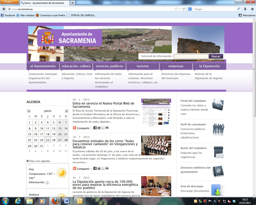Share the coros article on Facebook
The height and width of the screenshot is (205, 256).
coord(95,168)
